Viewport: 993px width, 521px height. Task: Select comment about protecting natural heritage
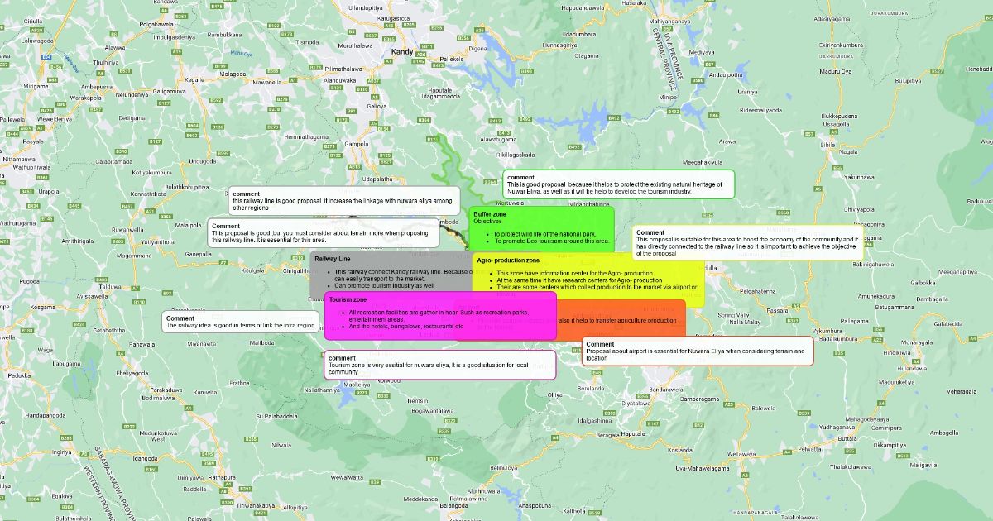[x=618, y=184]
